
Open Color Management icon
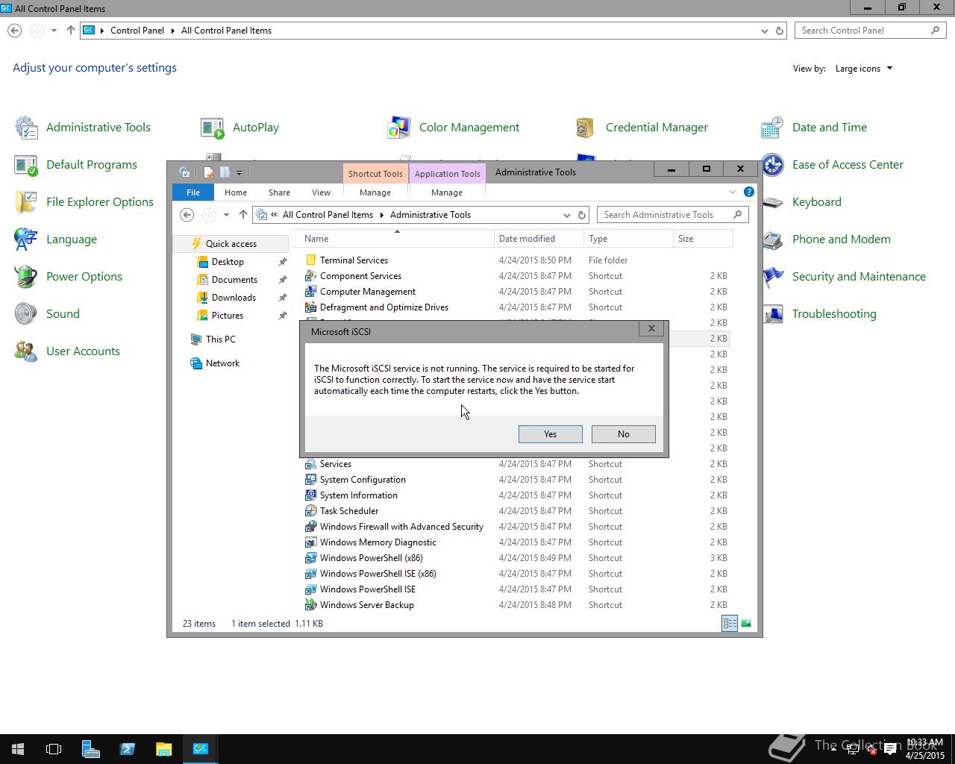(399, 128)
